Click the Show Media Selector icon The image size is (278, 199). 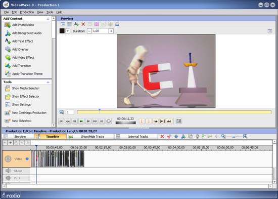point(8,88)
